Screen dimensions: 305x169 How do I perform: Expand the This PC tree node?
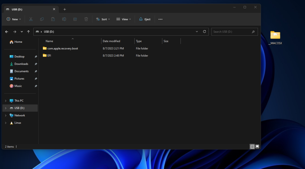(6, 101)
